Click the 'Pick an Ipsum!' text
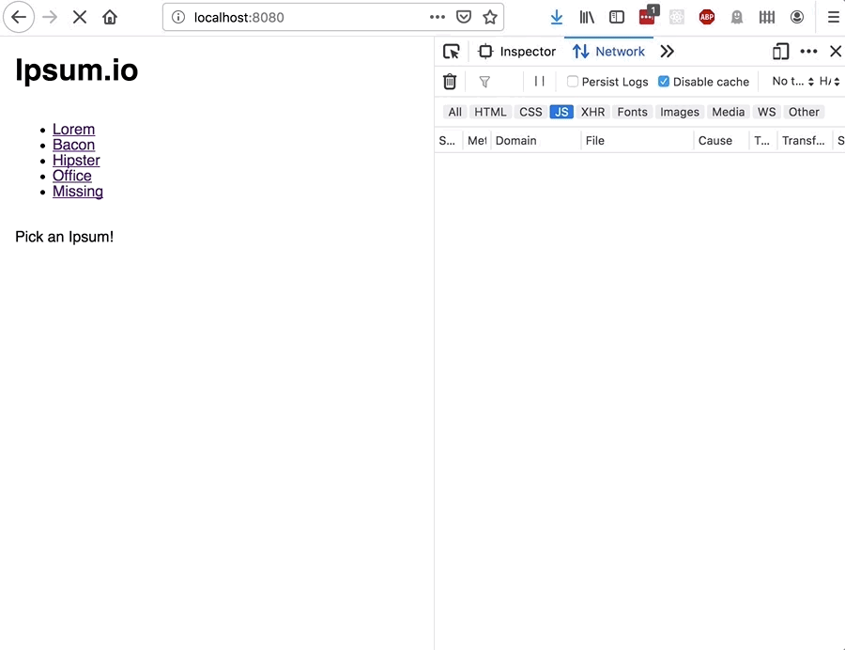Image resolution: width=845 pixels, height=650 pixels. click(64, 237)
